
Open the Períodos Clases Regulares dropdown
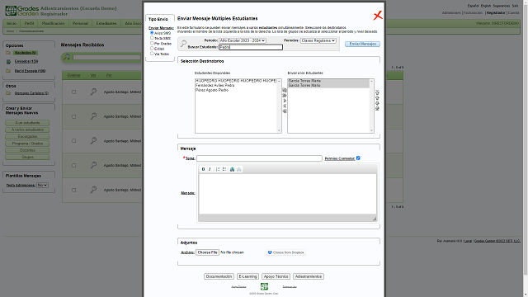(318, 40)
